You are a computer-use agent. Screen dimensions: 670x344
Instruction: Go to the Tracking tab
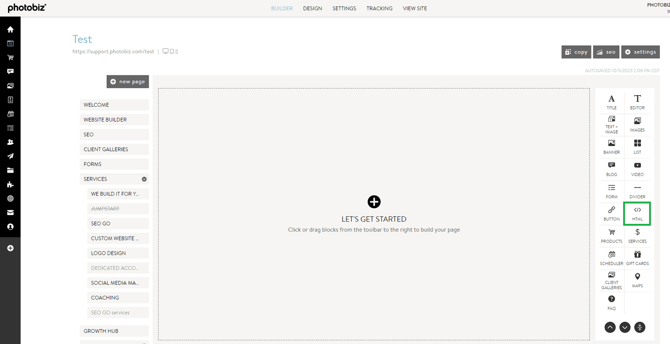click(379, 8)
